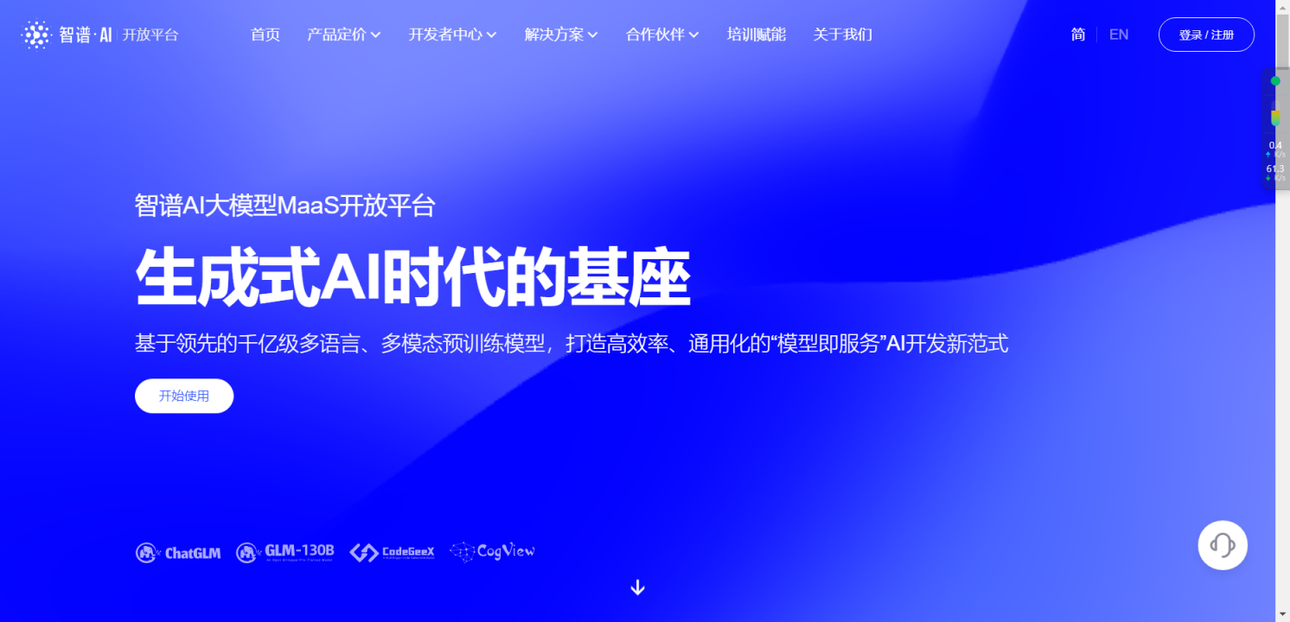Go to 首页 in the navigation bar
Image resolution: width=1290 pixels, height=622 pixels.
tap(265, 35)
